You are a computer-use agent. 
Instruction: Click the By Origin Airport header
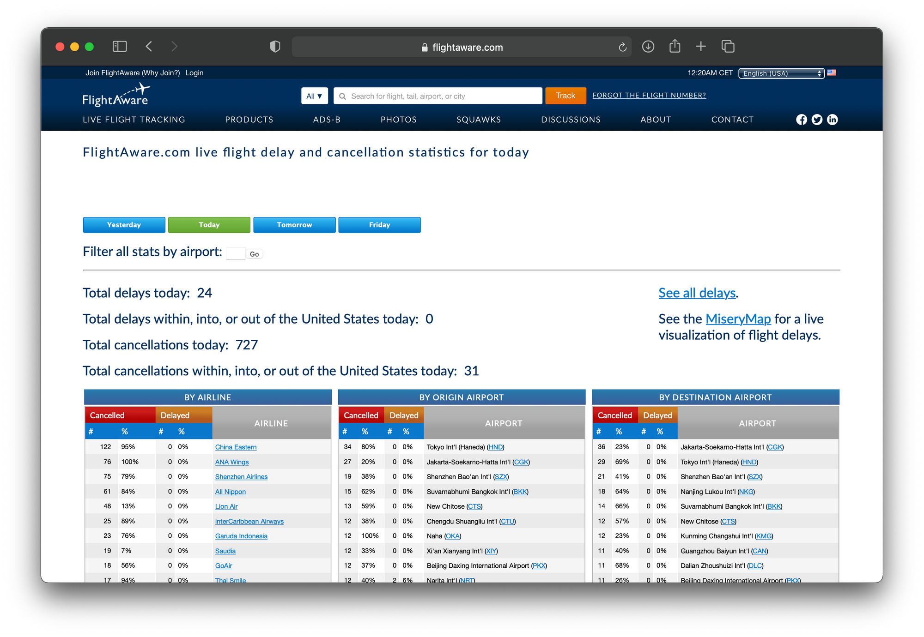point(462,397)
